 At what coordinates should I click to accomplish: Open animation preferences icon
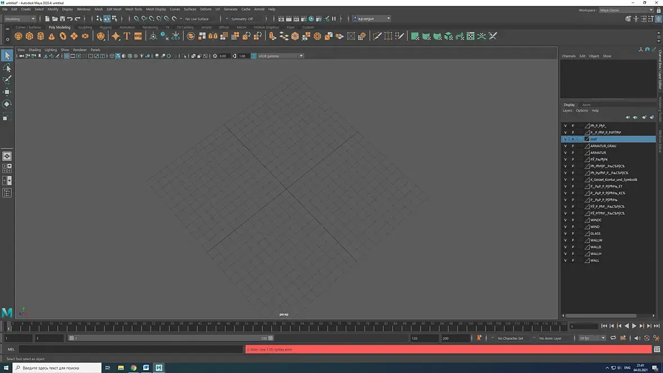coord(656,338)
